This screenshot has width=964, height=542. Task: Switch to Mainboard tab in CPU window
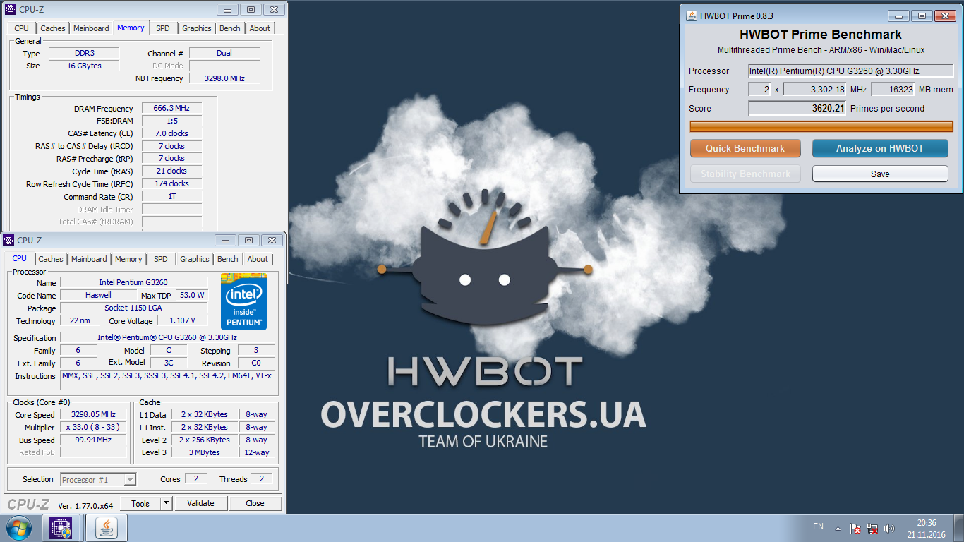[90, 259]
